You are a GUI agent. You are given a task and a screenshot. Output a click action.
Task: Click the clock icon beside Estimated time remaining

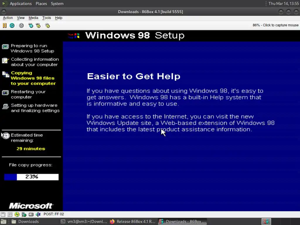pyautogui.click(x=6, y=136)
